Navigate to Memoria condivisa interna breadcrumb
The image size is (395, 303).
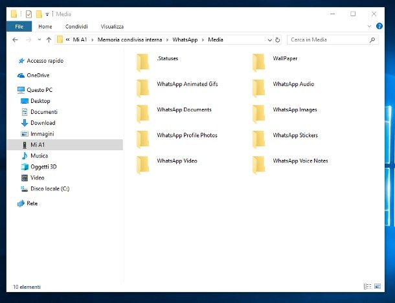(130, 39)
